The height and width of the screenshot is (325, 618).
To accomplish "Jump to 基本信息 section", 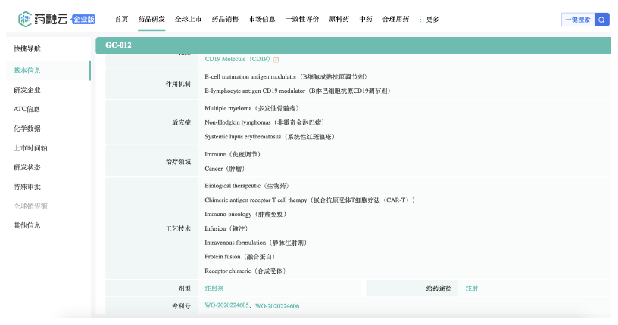I will (x=27, y=70).
